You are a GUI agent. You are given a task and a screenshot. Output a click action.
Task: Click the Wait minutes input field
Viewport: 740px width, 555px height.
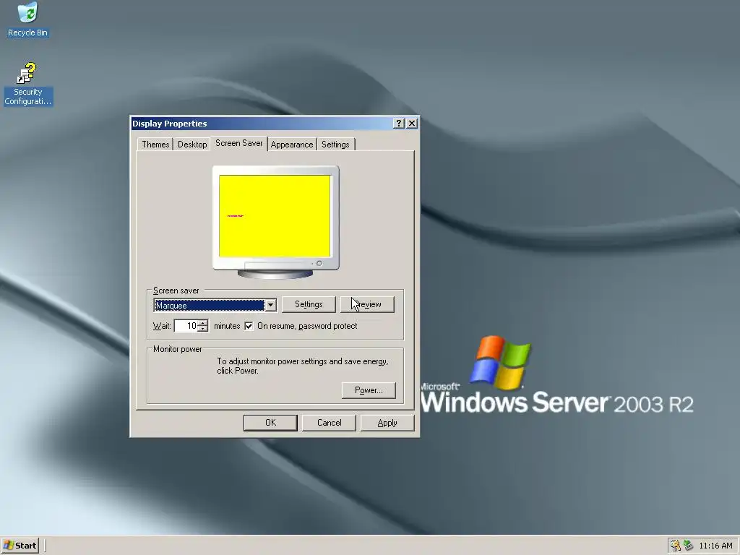point(186,326)
